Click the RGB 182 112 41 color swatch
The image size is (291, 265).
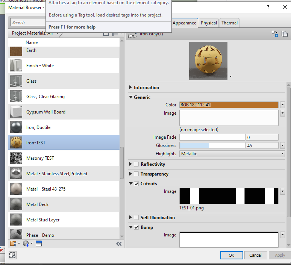(x=229, y=104)
